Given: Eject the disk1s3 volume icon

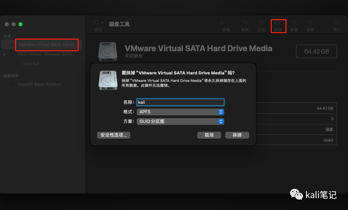Looking at the screenshot, I should pos(77,64).
